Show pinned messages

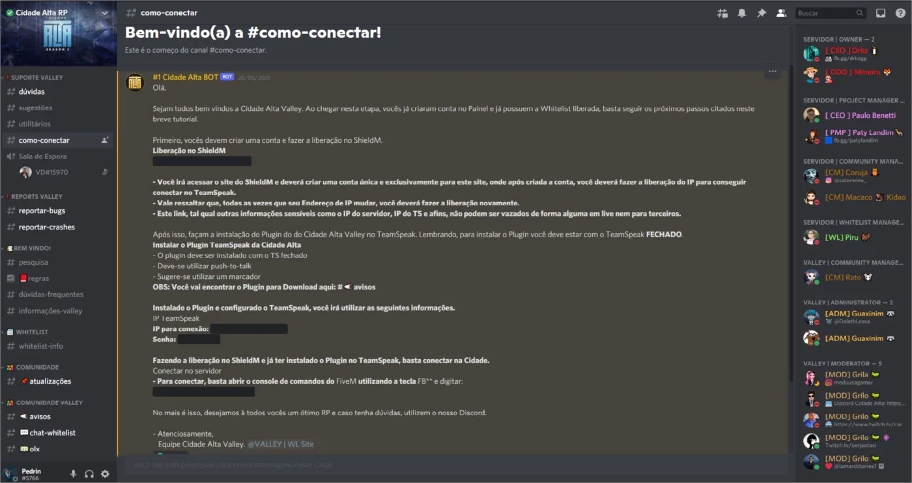[x=762, y=13]
